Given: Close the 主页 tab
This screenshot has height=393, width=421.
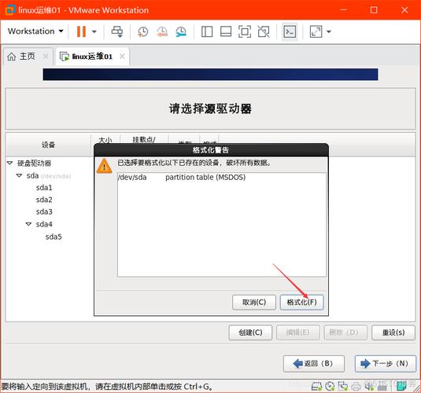Looking at the screenshot, I should tap(46, 57).
